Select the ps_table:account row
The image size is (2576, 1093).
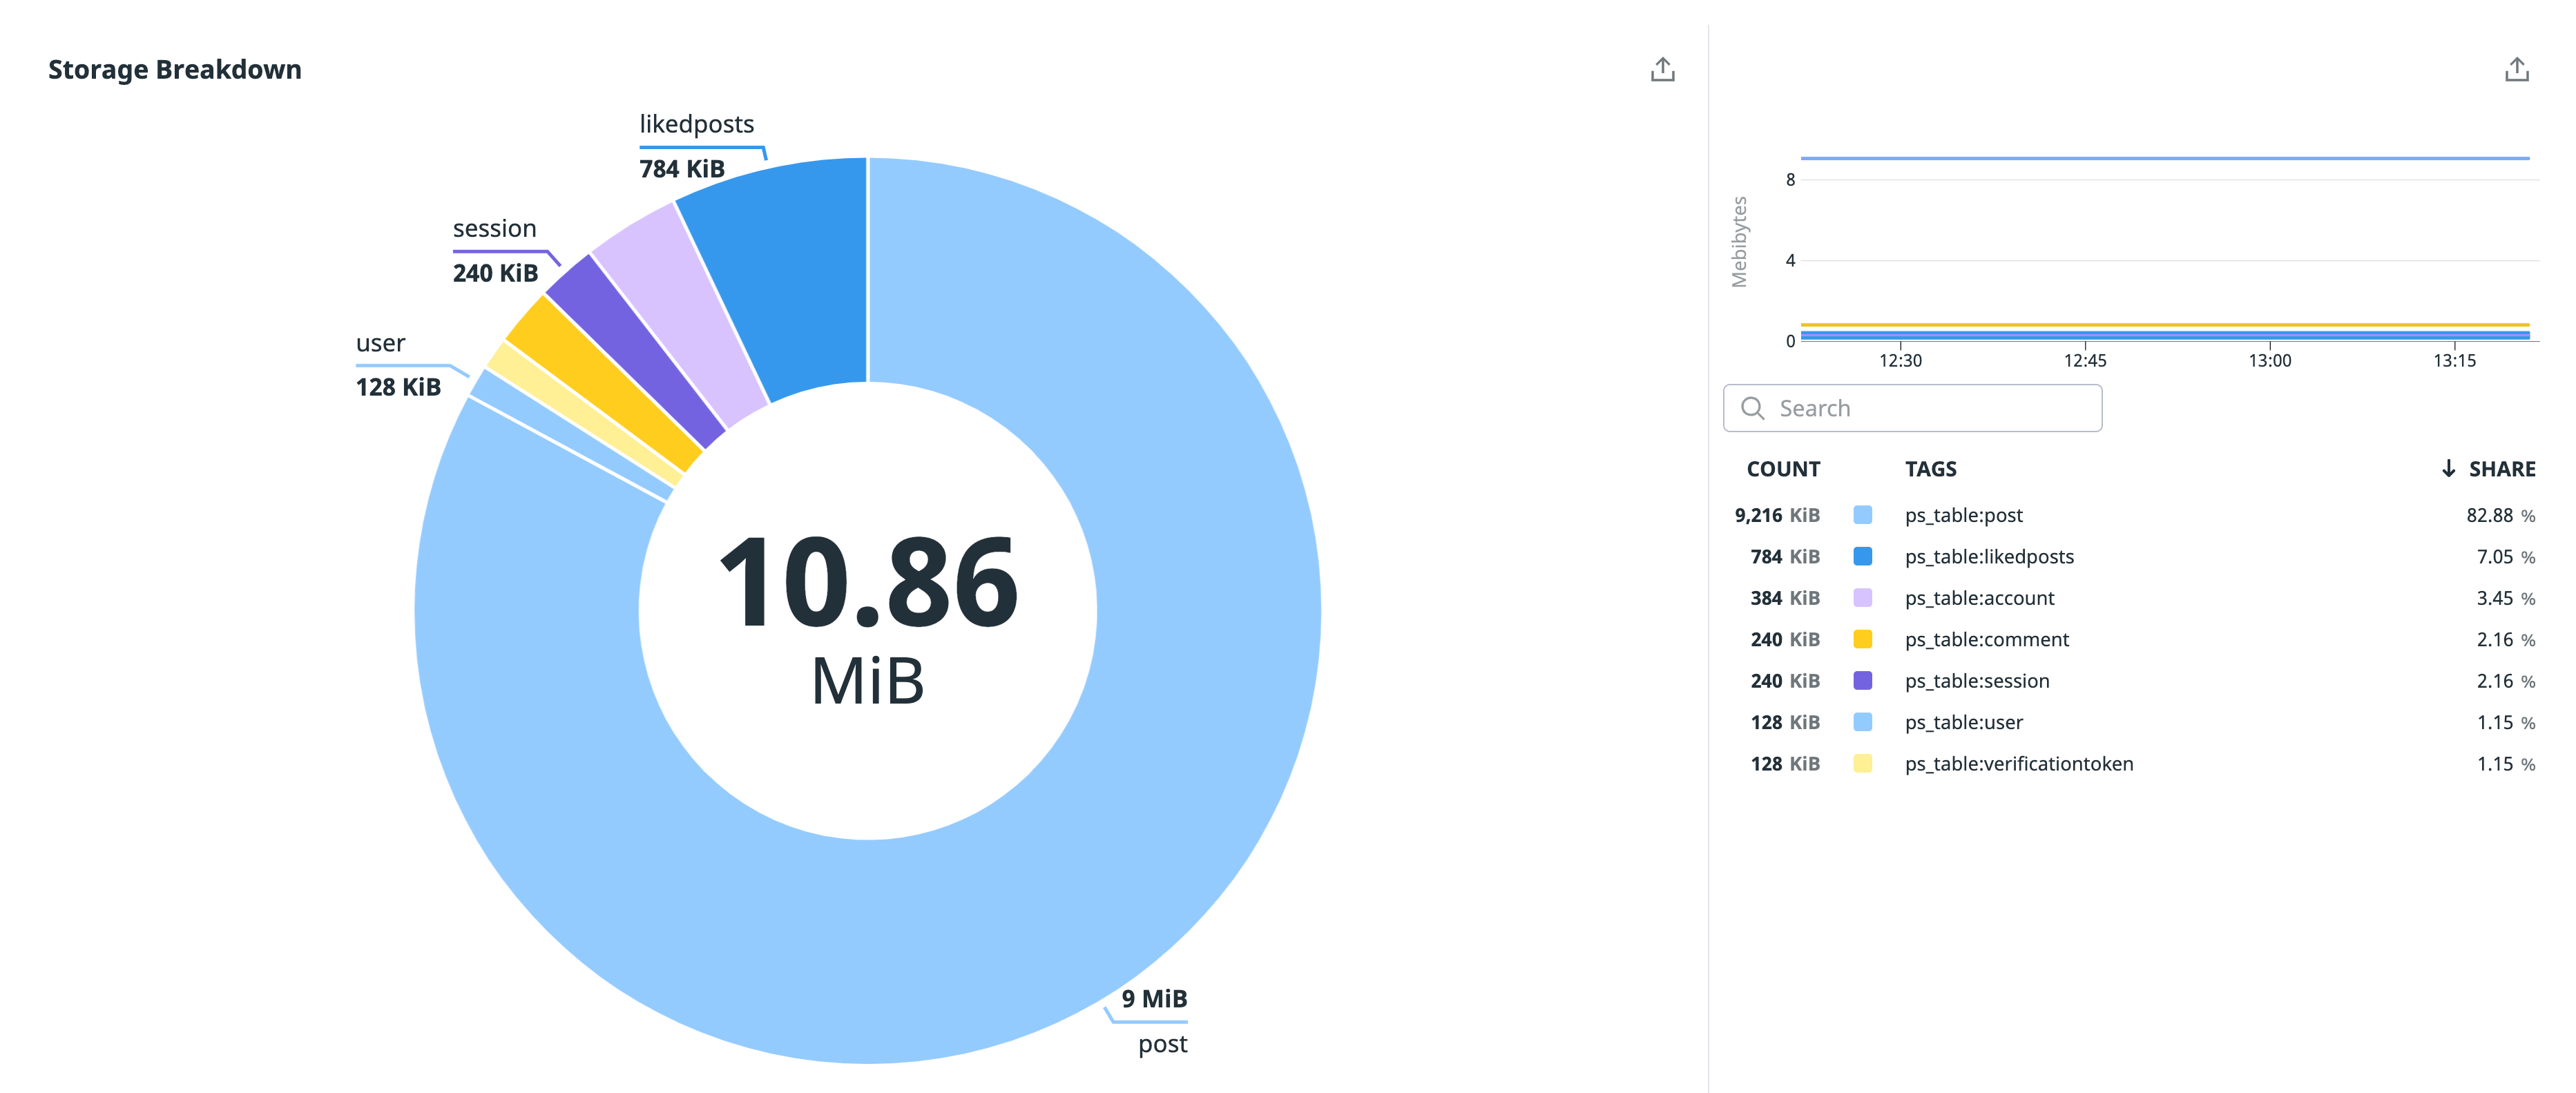point(1978,598)
